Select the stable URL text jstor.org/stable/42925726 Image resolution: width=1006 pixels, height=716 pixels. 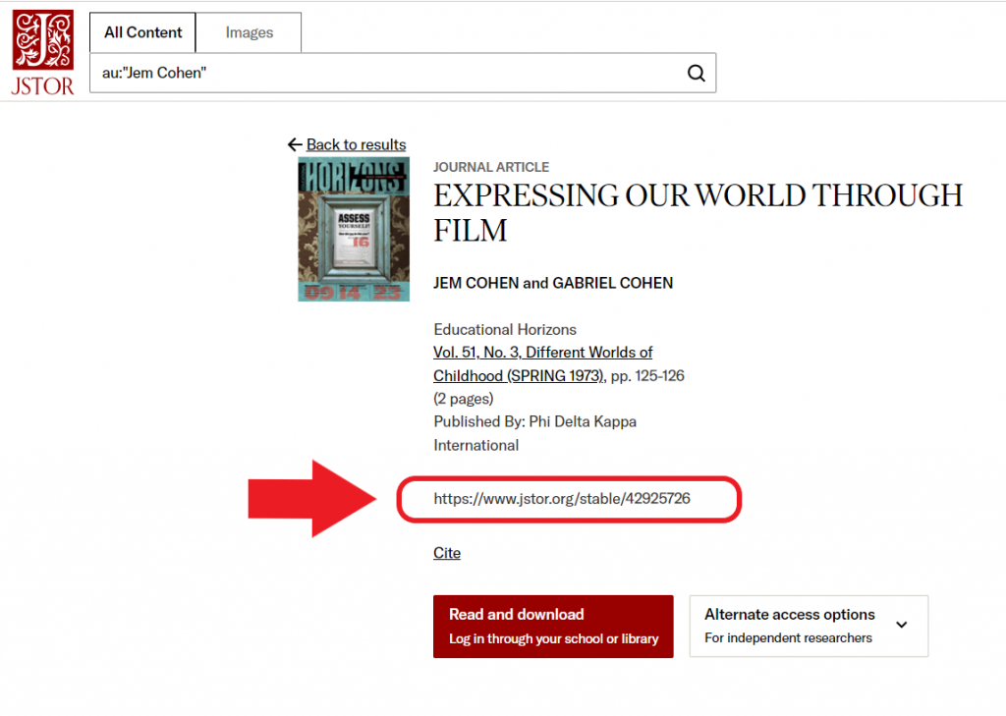562,499
